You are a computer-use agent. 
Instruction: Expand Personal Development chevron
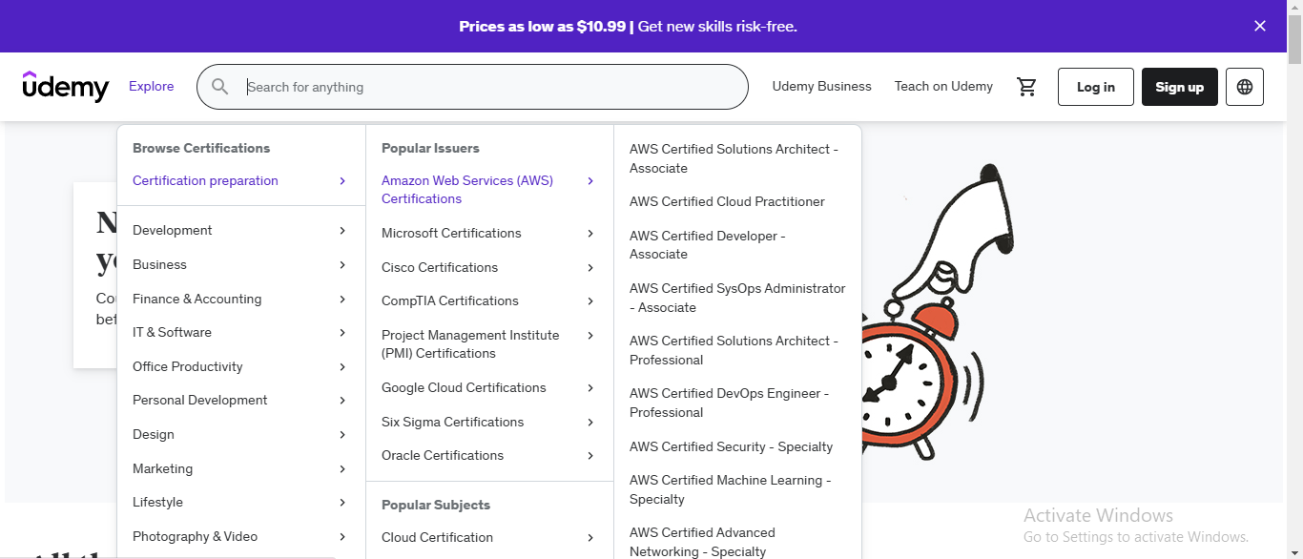point(342,401)
